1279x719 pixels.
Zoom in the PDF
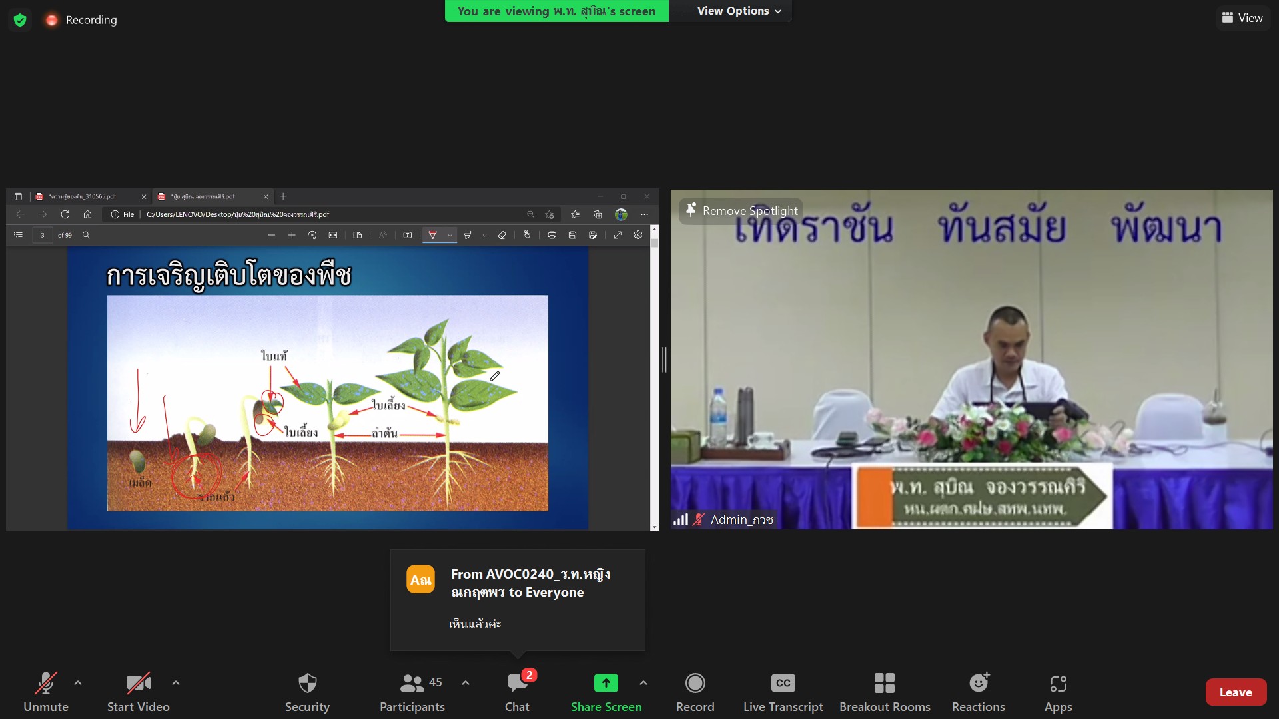[292, 235]
